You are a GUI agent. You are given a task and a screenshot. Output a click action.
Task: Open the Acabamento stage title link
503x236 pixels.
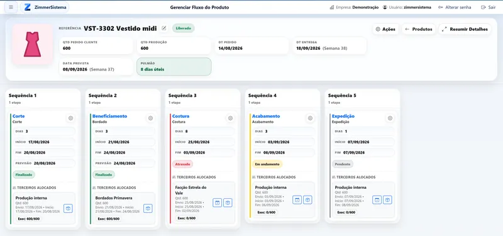coord(266,116)
